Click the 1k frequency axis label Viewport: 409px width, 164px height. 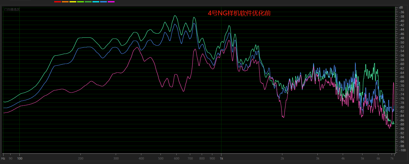coord(221,158)
